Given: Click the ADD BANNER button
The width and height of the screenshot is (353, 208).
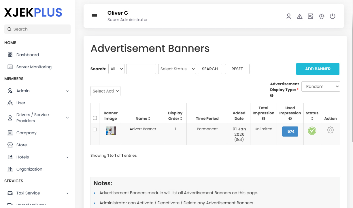Looking at the screenshot, I should [318, 69].
